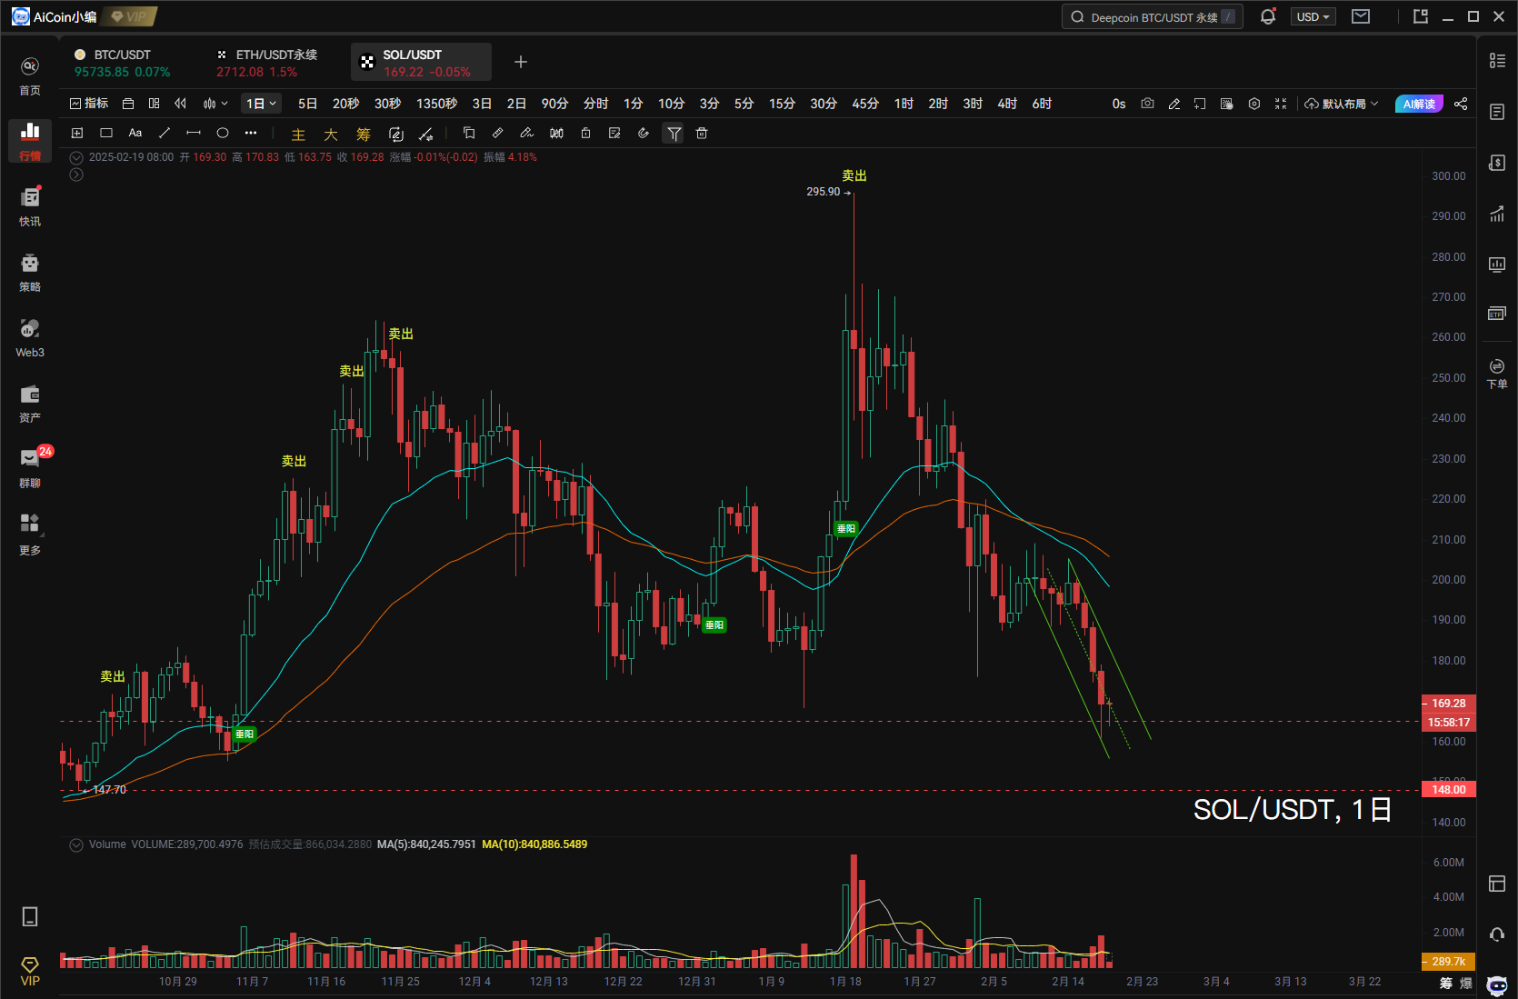The height and width of the screenshot is (999, 1518).
Task: Click the 0s refresh interval button
Action: pos(1119,104)
